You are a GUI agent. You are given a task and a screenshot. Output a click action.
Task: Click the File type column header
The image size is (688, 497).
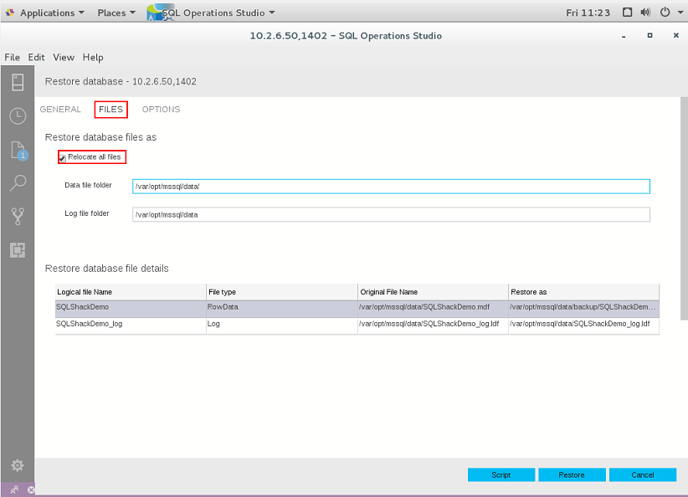point(282,292)
